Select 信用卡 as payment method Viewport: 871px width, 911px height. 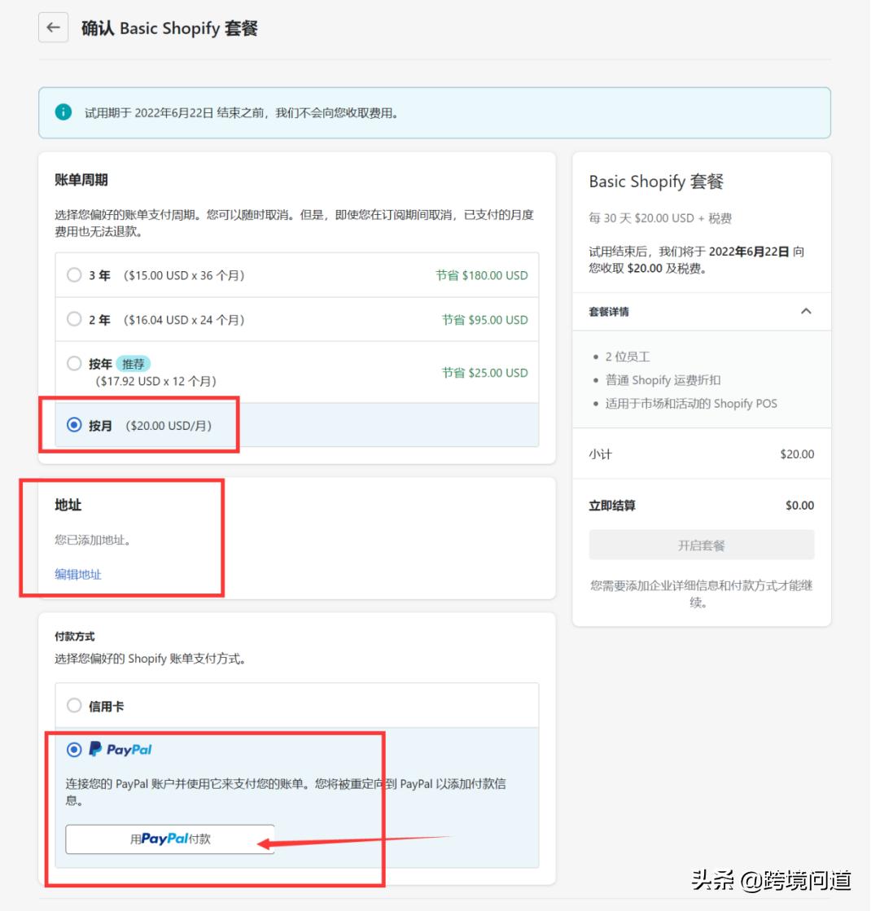[x=74, y=706]
